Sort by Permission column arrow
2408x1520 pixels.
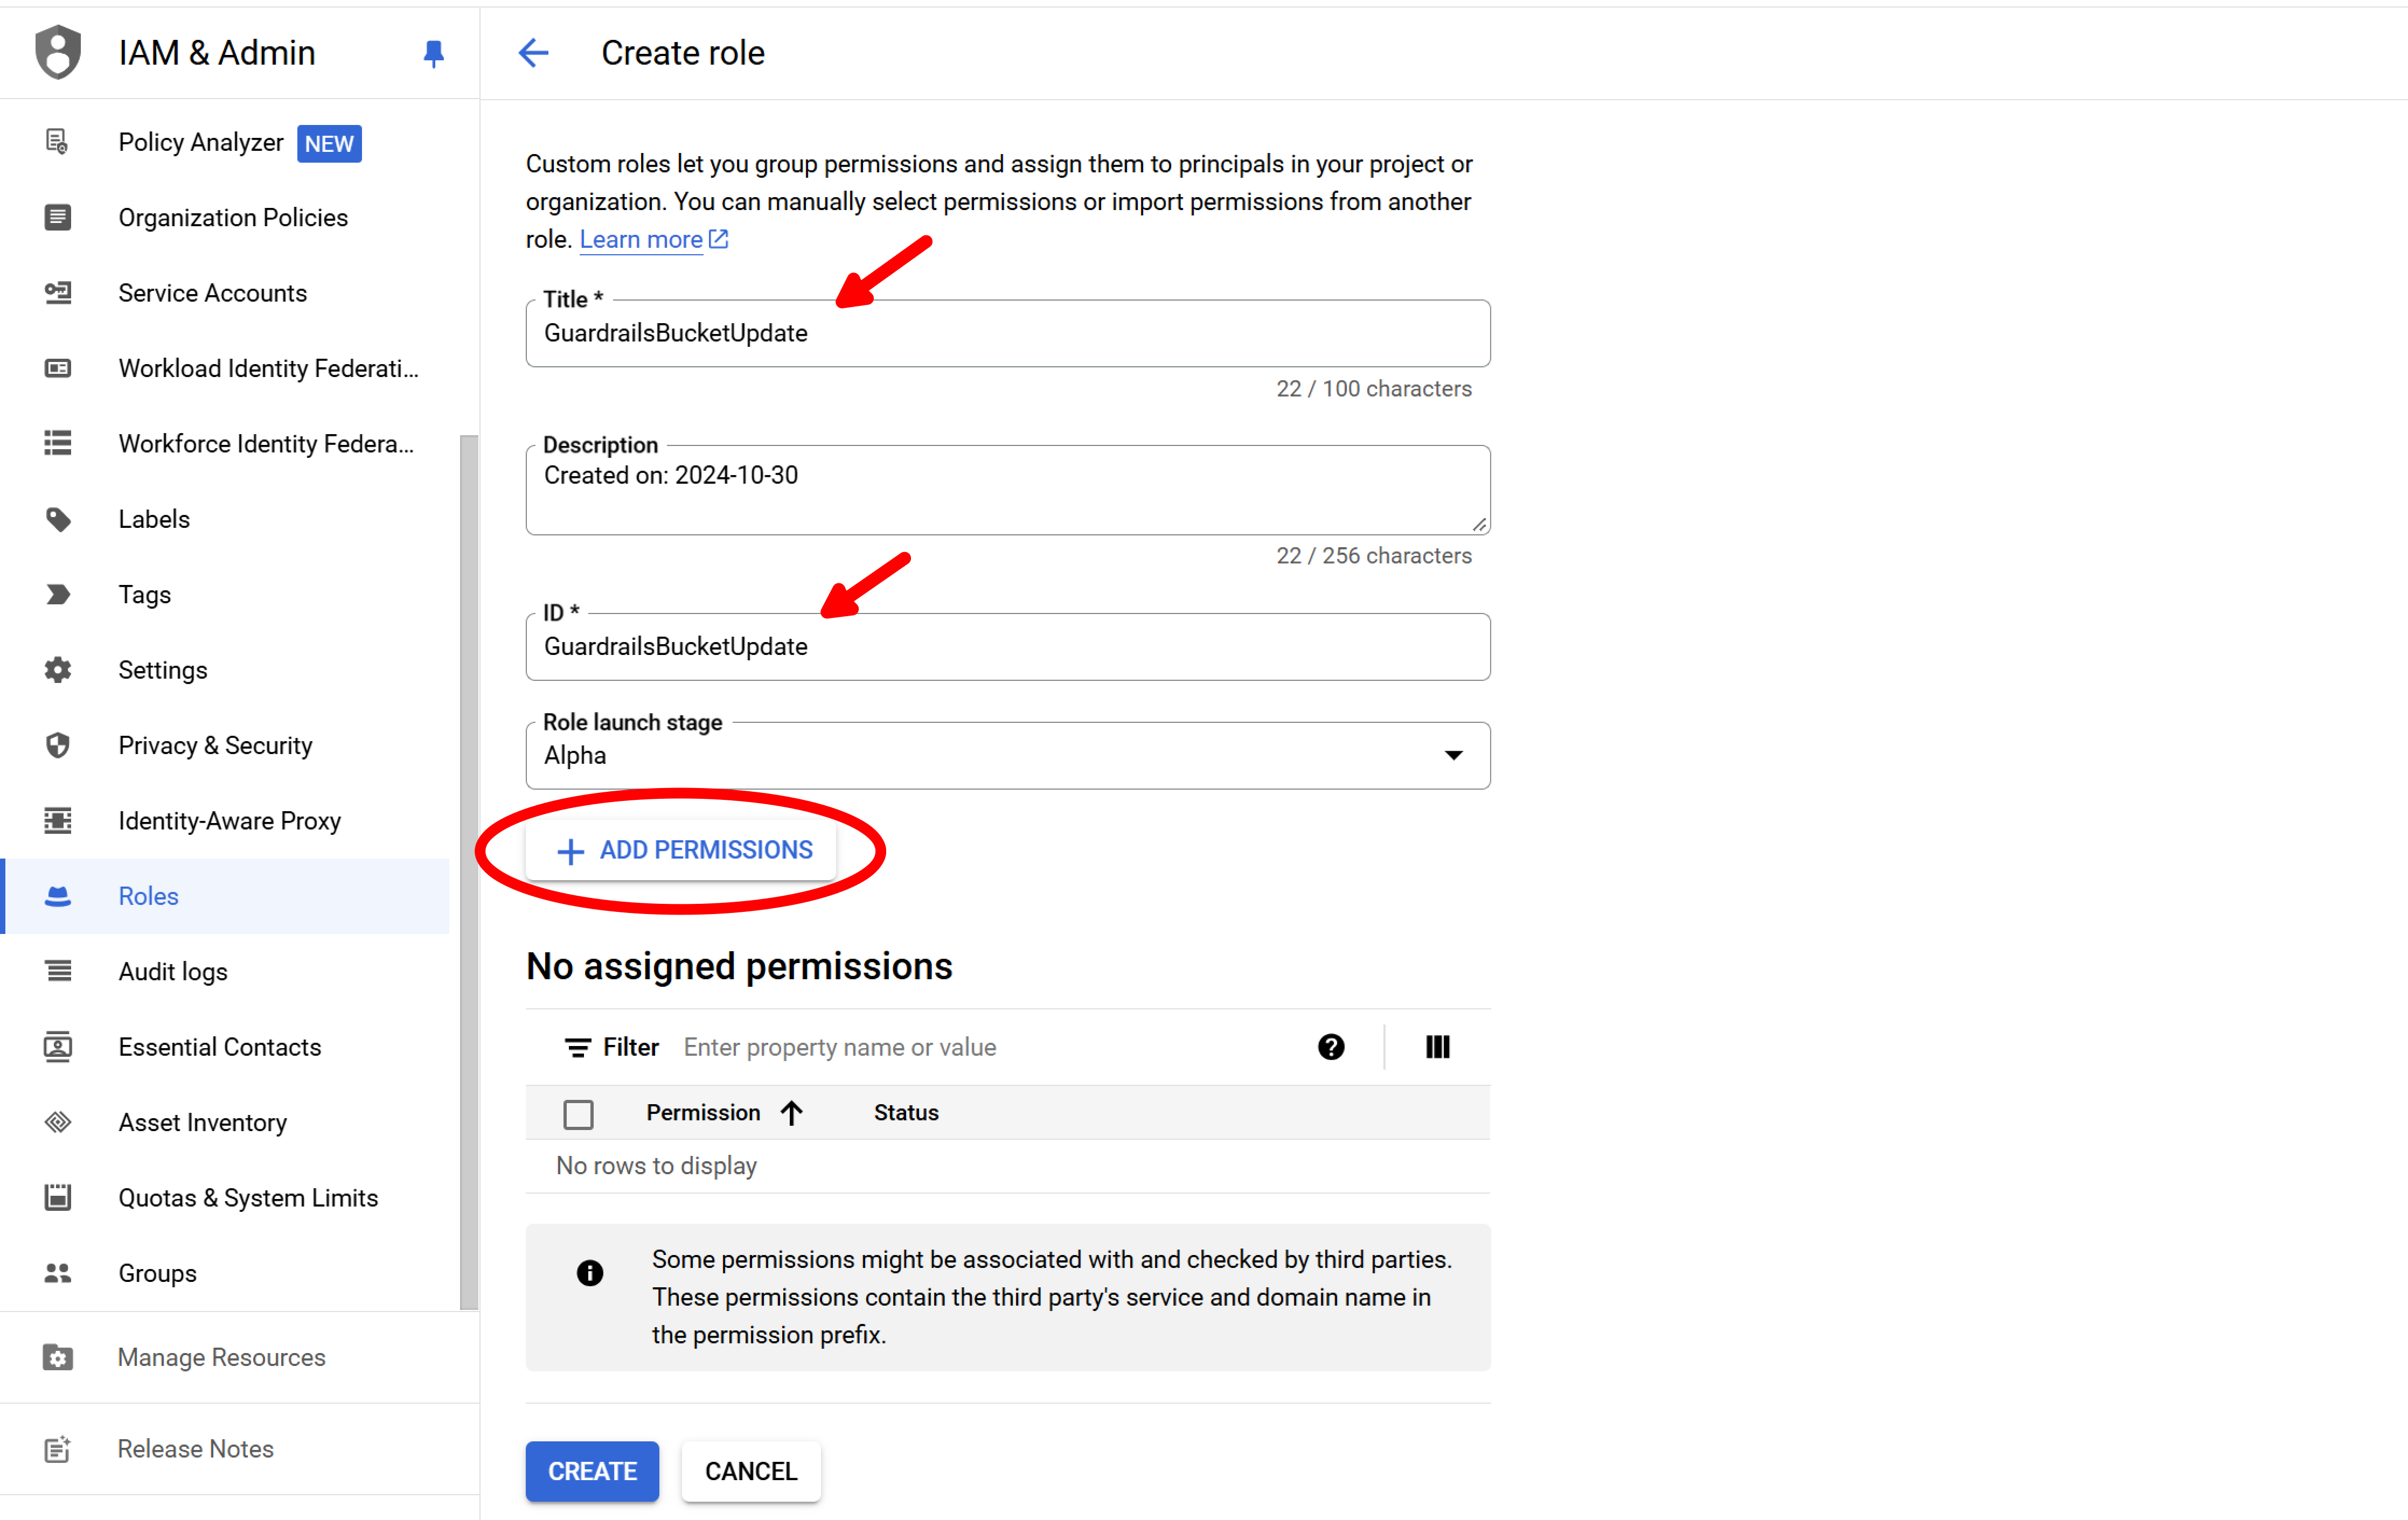tap(792, 1113)
